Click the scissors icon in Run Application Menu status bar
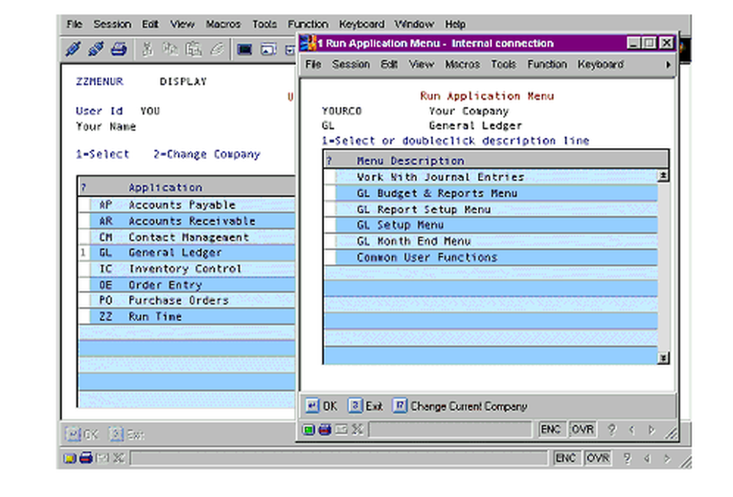The height and width of the screenshot is (497, 733). 358,430
